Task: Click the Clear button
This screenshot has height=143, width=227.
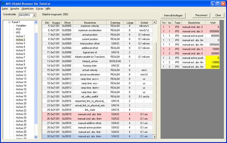Action: (x=218, y=15)
